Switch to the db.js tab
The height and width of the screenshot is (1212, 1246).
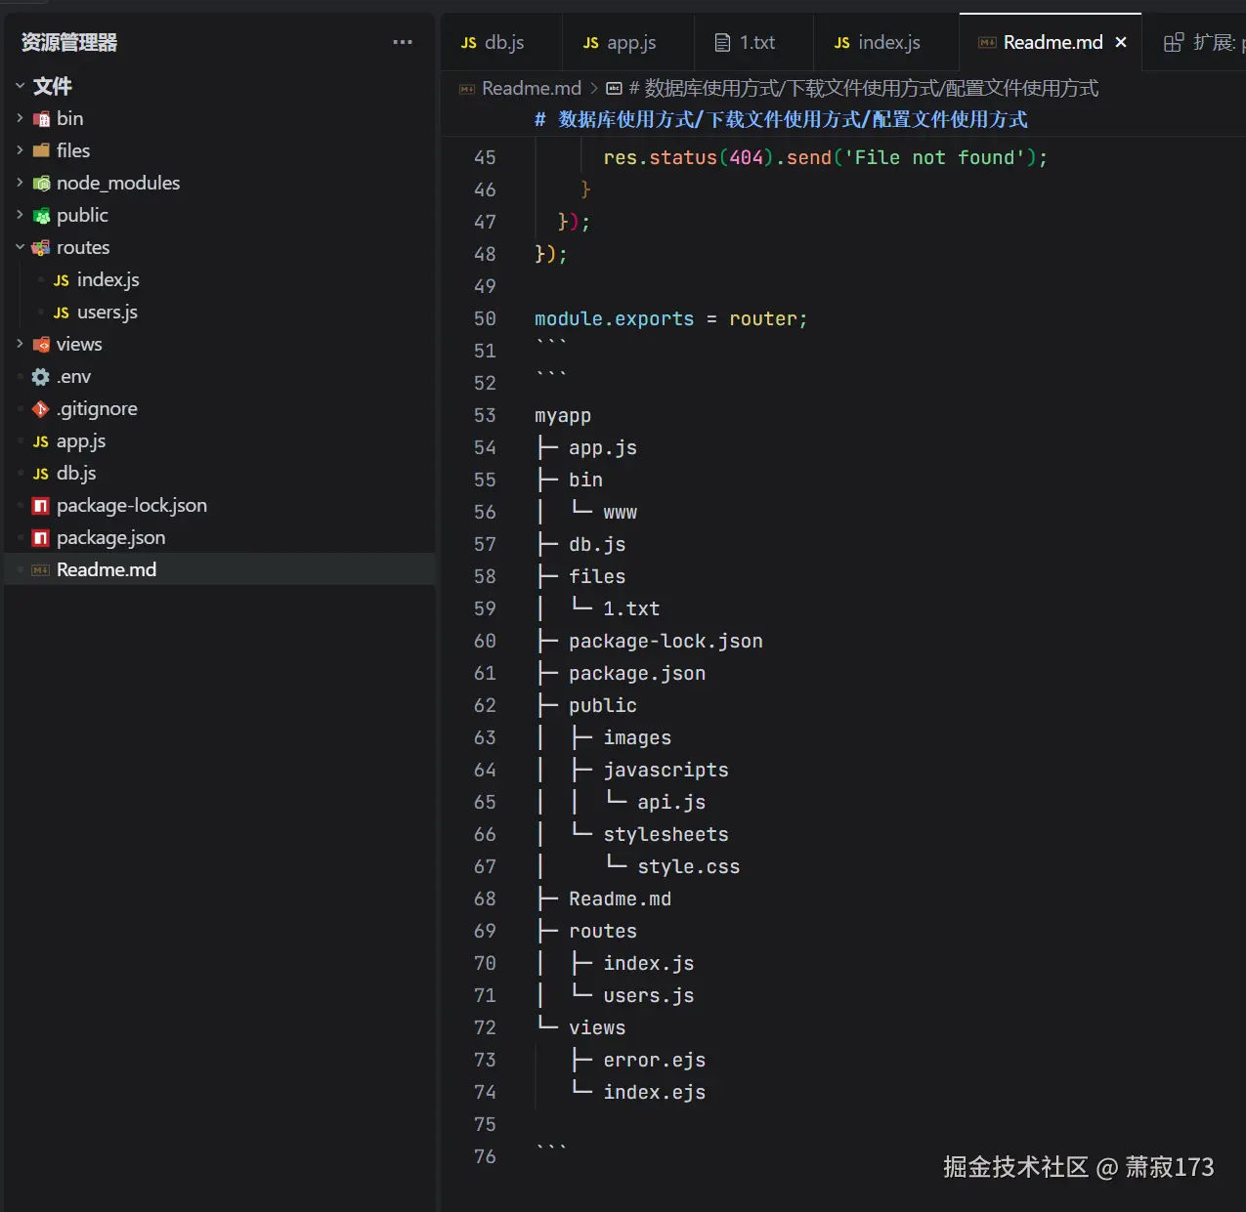point(494,43)
